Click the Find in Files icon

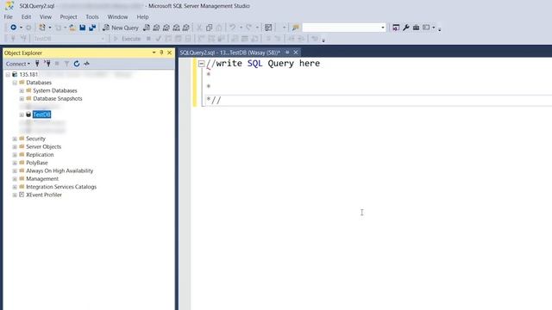[296, 28]
